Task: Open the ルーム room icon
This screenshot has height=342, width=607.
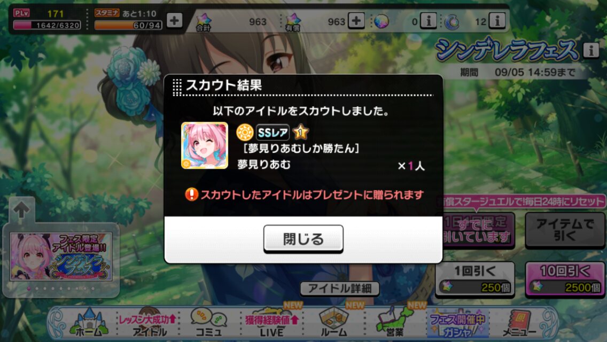Action: [x=334, y=322]
